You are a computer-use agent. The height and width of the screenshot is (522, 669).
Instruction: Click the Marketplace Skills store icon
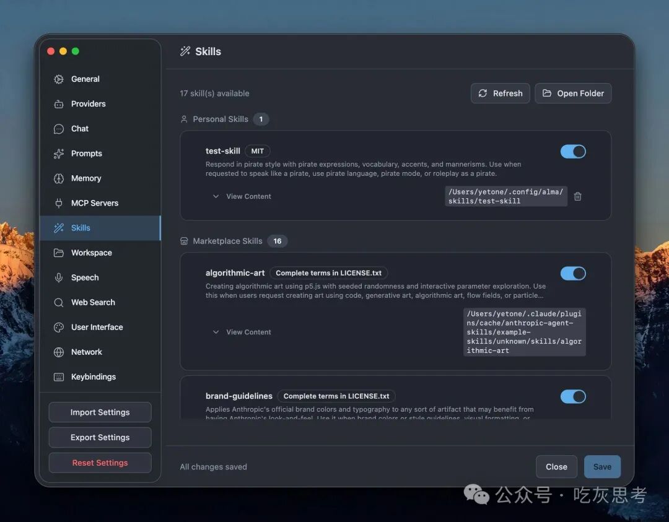(x=184, y=241)
